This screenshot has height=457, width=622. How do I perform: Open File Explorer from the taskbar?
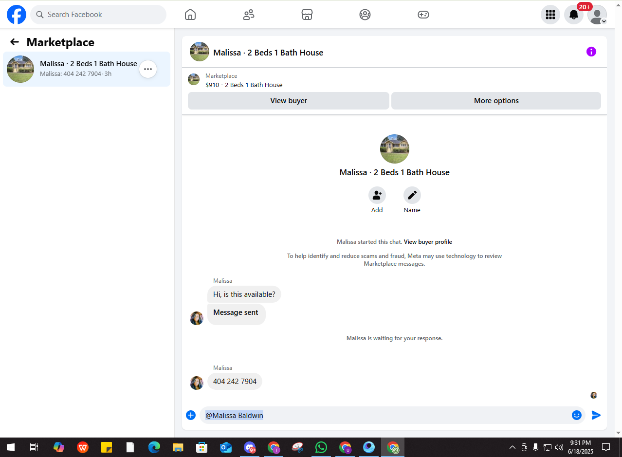click(x=178, y=447)
